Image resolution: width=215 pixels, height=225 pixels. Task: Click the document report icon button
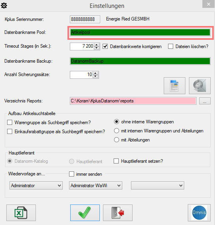[174, 86]
